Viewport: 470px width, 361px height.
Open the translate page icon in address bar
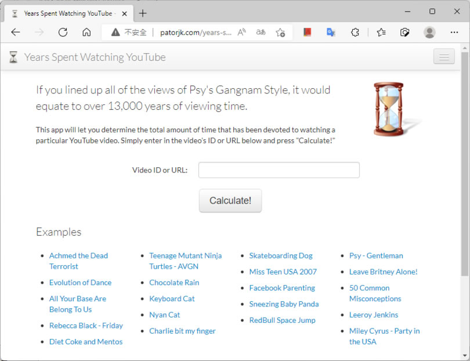261,32
